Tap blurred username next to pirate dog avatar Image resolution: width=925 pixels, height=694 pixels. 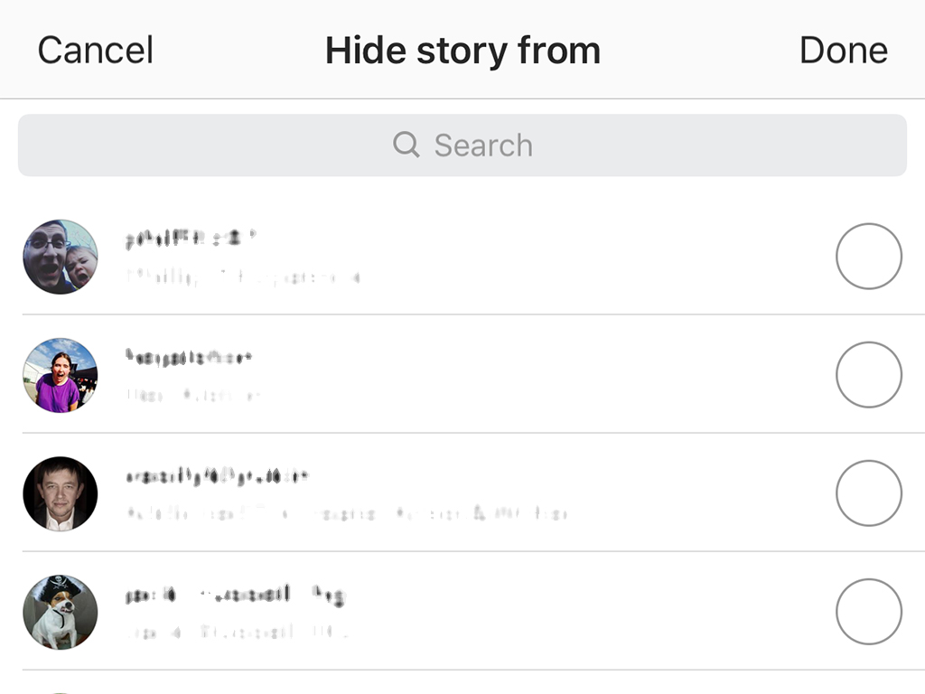pyautogui.click(x=235, y=595)
